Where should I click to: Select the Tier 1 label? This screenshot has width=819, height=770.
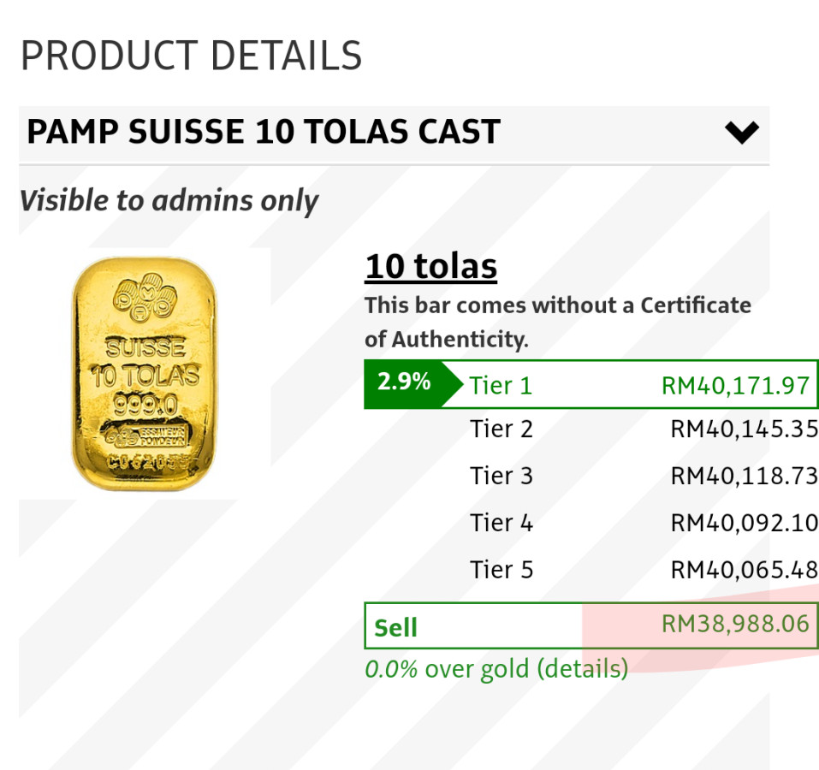point(501,385)
